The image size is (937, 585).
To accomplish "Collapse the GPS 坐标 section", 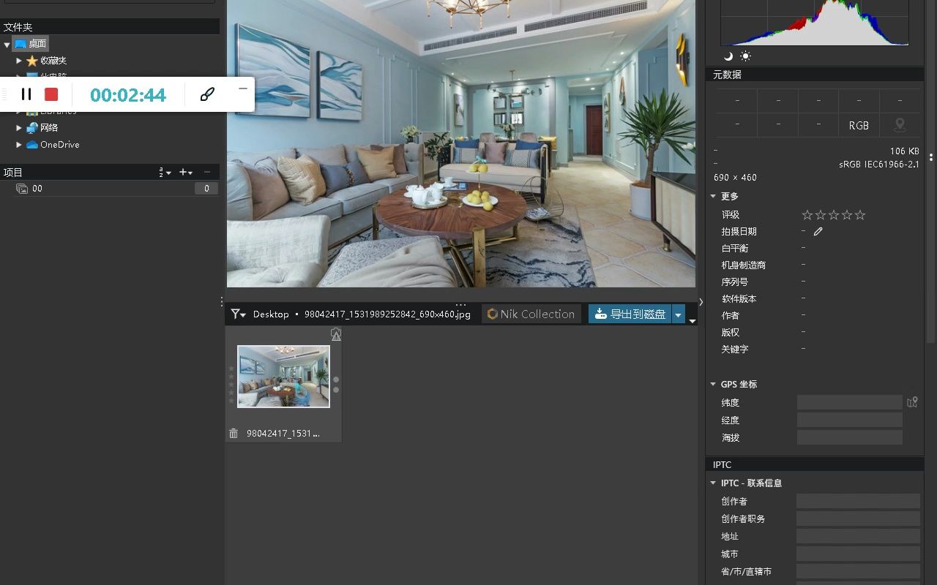I will tap(713, 384).
